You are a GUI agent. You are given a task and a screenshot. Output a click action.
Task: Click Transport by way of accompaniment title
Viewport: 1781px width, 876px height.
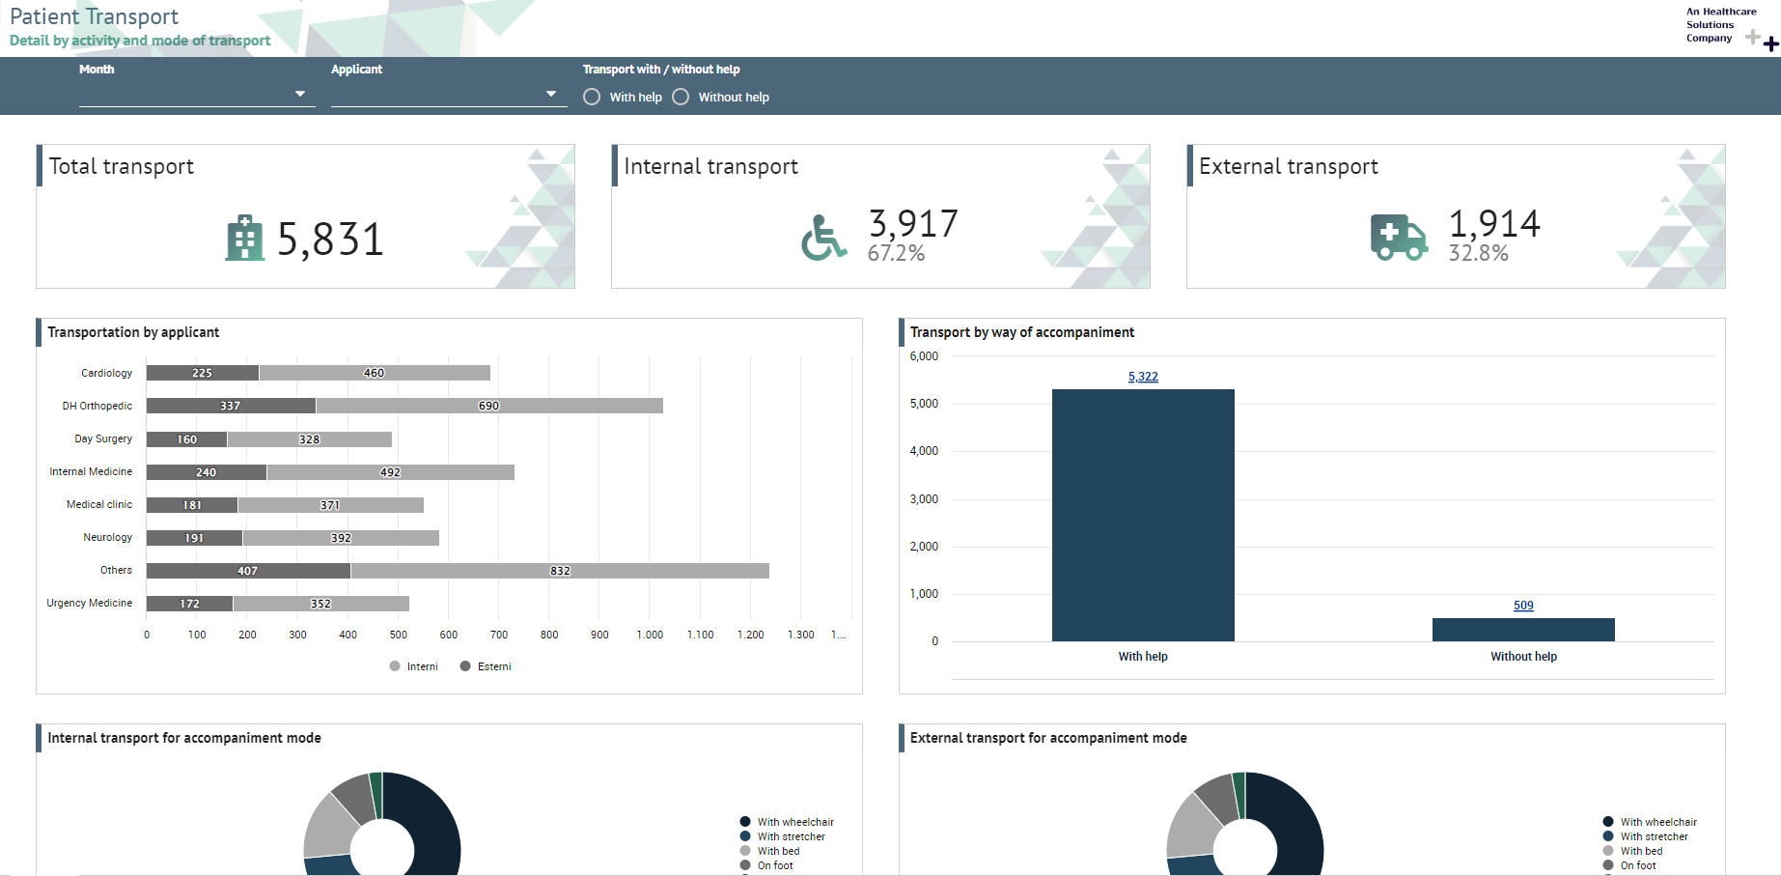tap(1022, 332)
